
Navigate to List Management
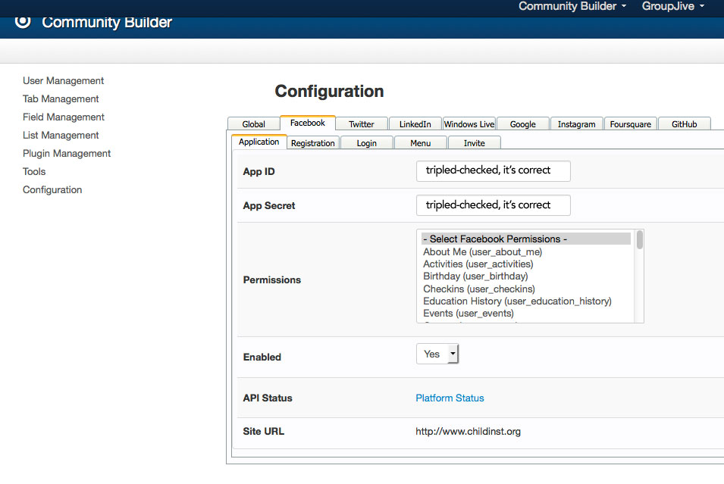[61, 135]
